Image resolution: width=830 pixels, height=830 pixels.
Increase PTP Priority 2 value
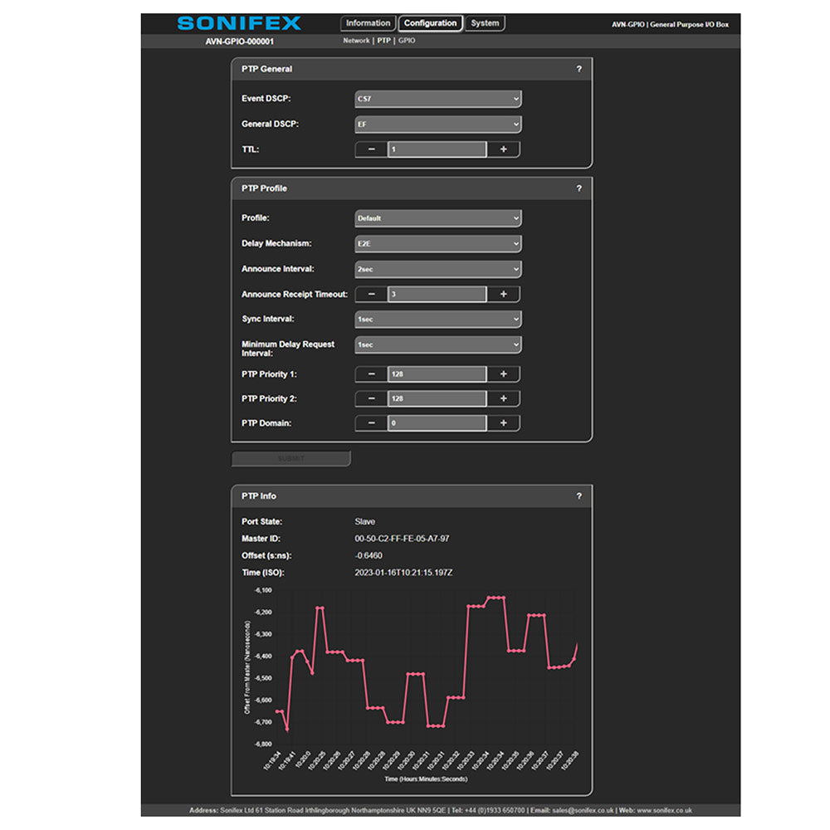pos(503,398)
